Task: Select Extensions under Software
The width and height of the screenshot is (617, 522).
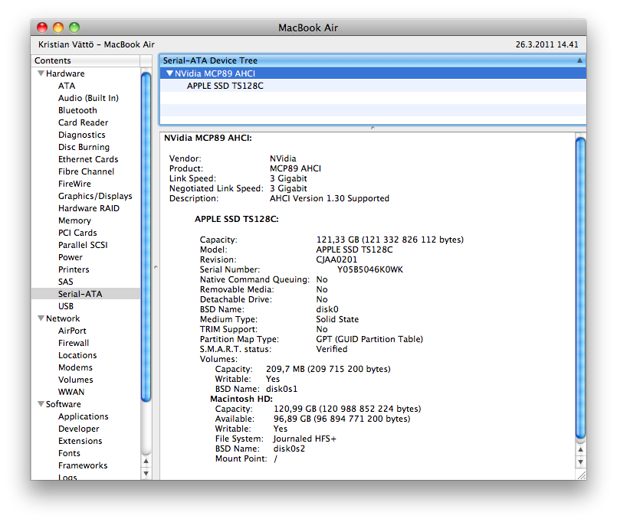Action: [x=80, y=441]
